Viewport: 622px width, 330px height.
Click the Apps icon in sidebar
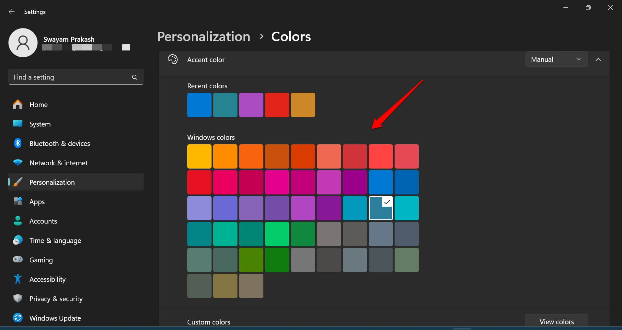[18, 201]
